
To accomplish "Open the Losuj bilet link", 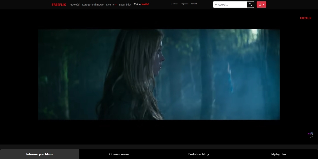I will point(125,5).
